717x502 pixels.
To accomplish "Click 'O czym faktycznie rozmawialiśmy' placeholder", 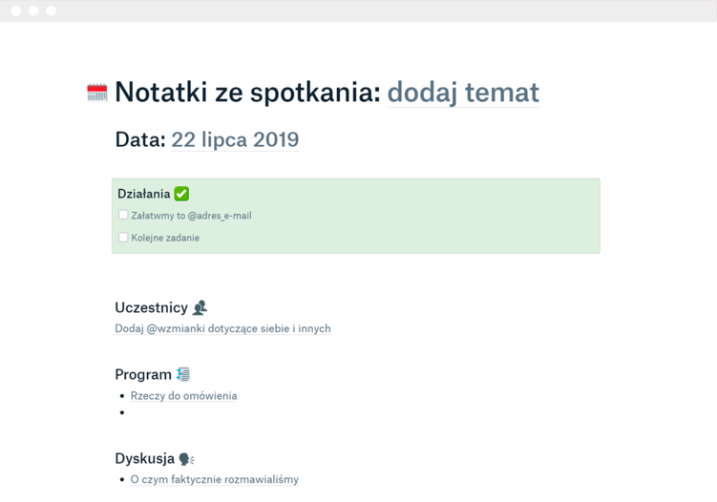I will (x=214, y=480).
